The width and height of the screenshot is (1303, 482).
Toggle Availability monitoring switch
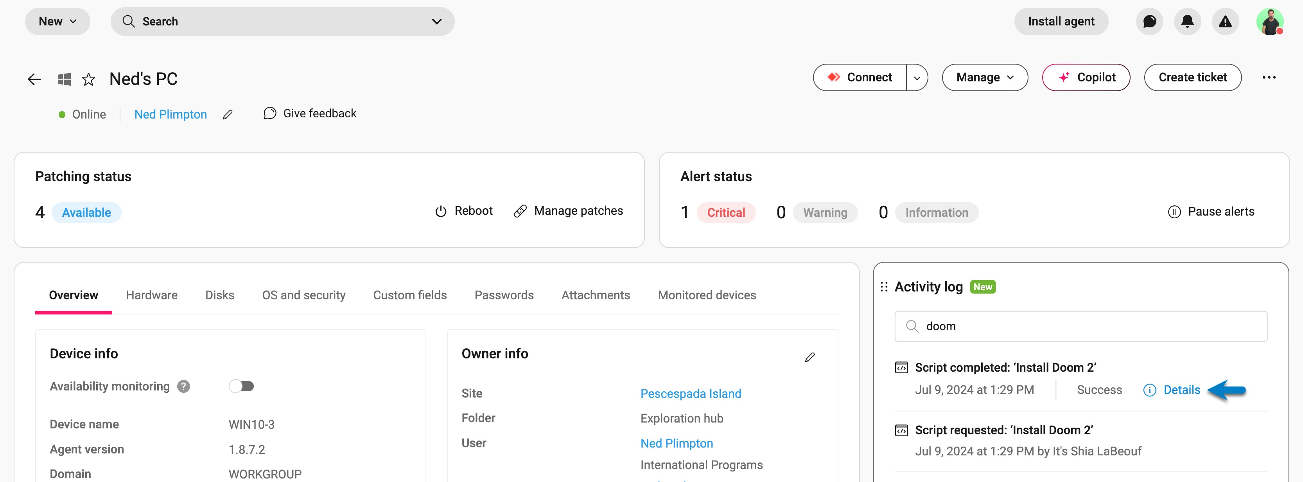(x=241, y=386)
